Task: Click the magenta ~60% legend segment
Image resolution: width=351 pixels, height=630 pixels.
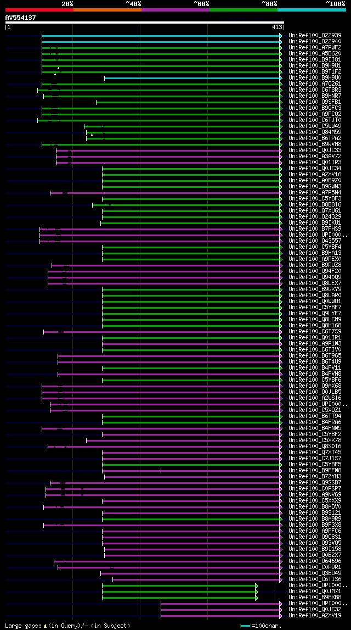Action: coord(175,9)
